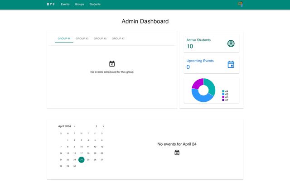Go to previous month in calendar

click(x=97, y=126)
